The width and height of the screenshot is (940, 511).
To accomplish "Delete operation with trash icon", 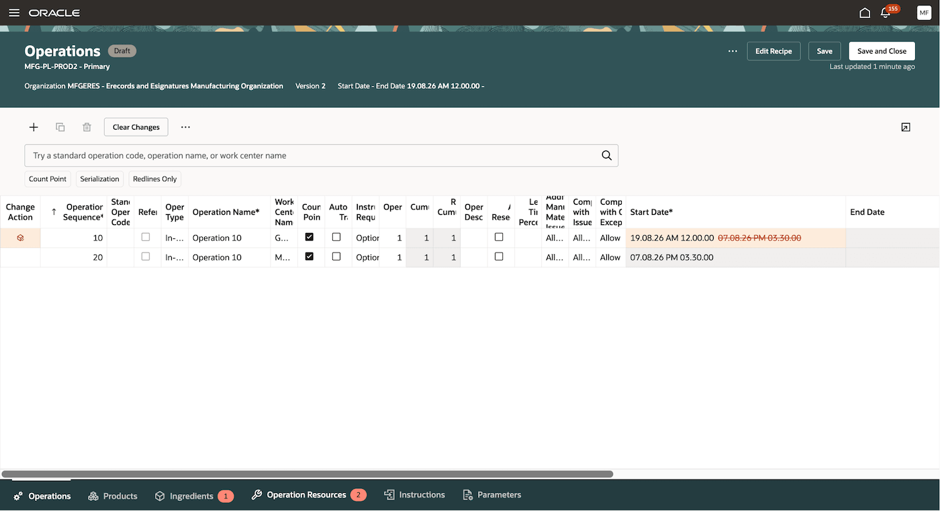I will [x=87, y=127].
